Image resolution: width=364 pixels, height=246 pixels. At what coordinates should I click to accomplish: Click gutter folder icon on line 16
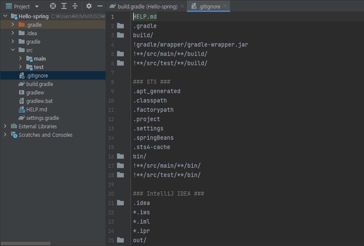[120, 156]
